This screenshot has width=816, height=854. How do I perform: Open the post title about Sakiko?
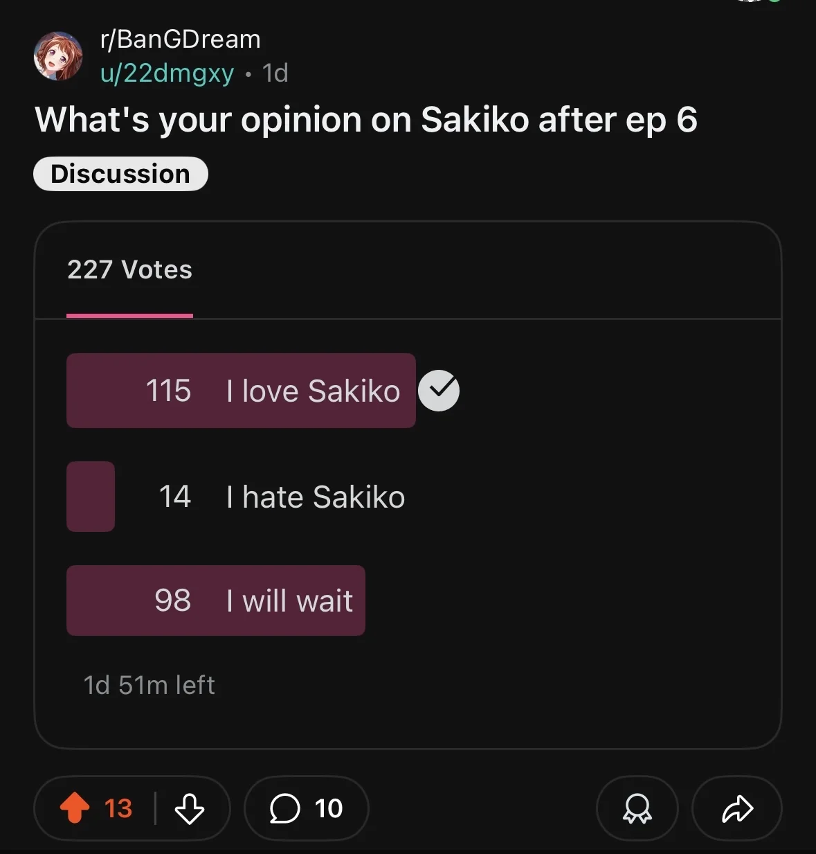(365, 120)
